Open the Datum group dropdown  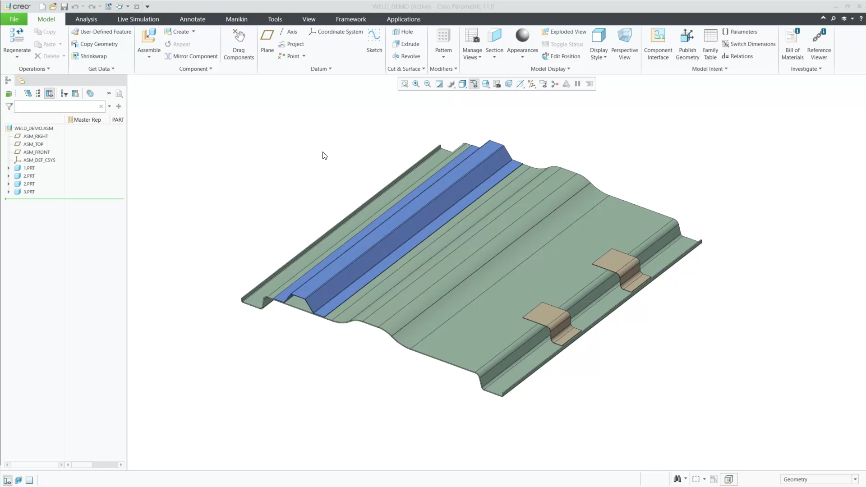pyautogui.click(x=321, y=69)
